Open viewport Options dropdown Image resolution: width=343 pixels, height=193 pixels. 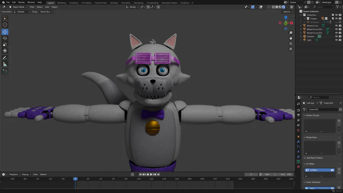[288, 12]
